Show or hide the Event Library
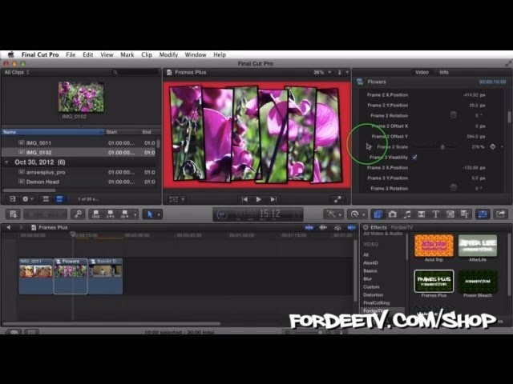The image size is (513, 384). point(13,199)
